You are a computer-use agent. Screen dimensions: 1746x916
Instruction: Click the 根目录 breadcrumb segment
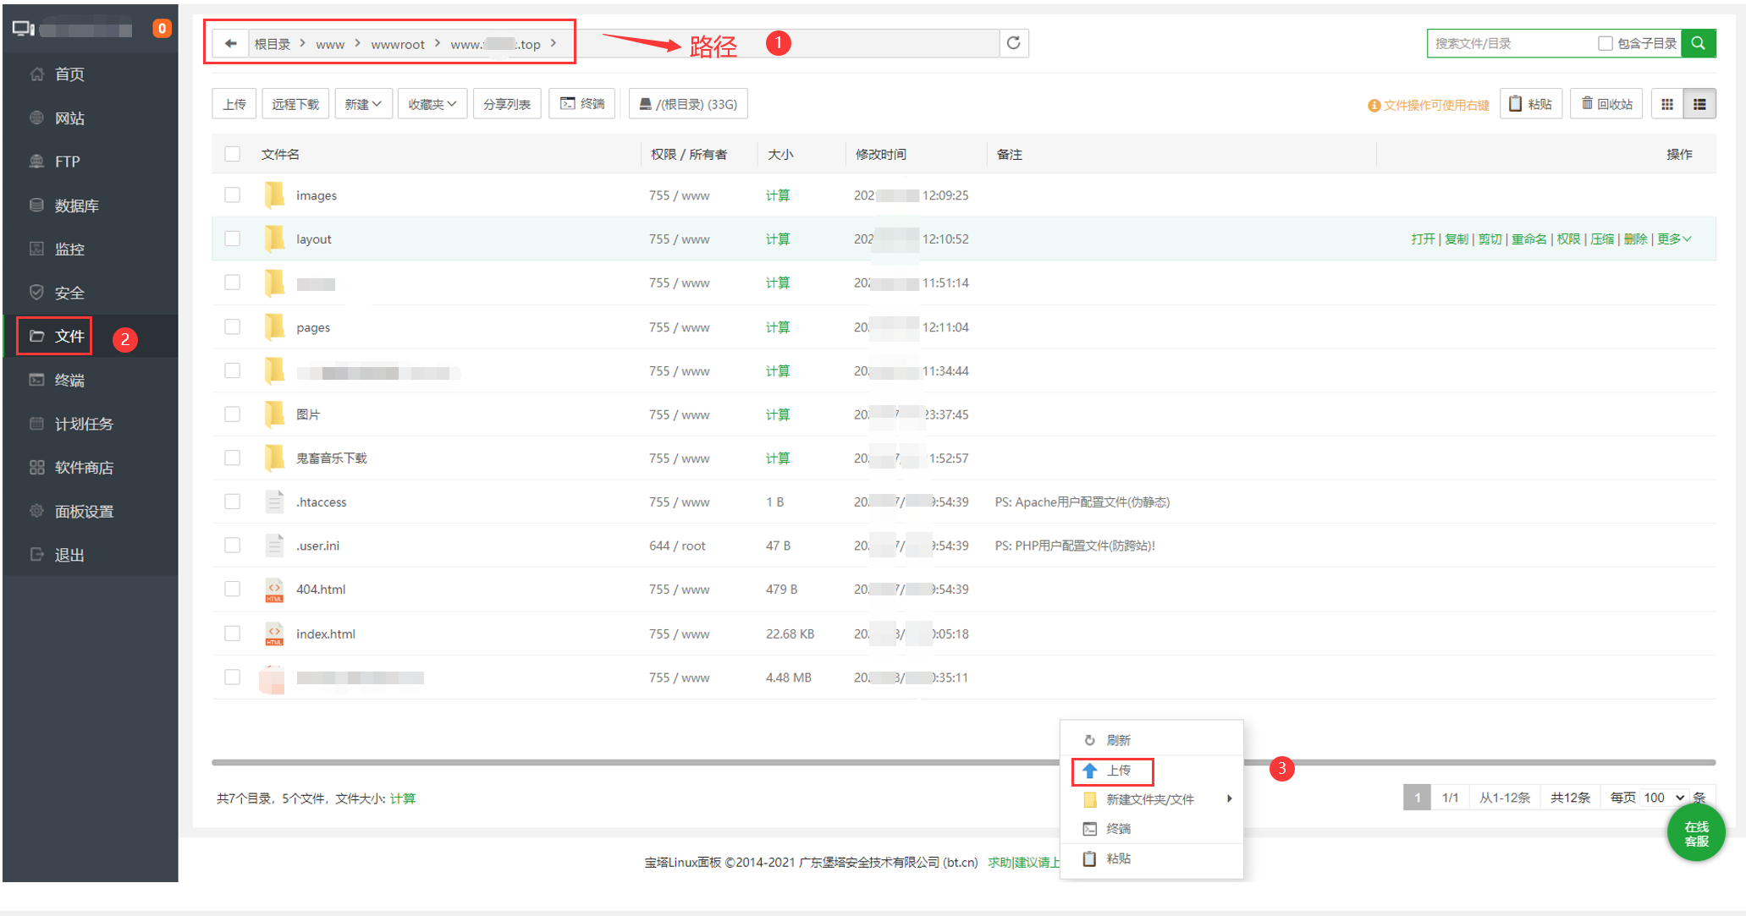[x=273, y=45]
